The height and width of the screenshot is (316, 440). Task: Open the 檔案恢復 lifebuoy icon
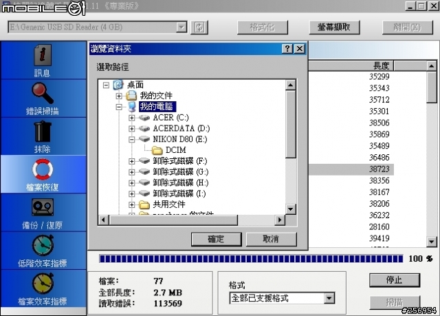click(43, 169)
